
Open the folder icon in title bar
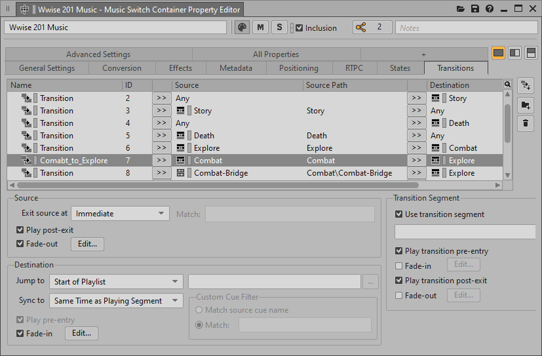point(461,9)
